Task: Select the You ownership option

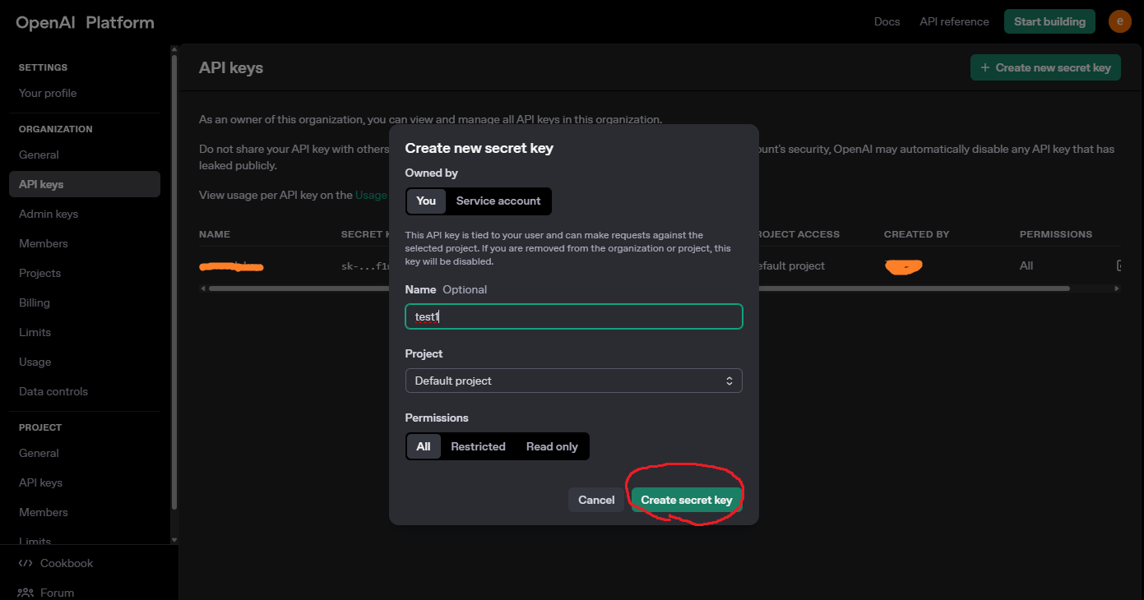Action: (x=426, y=201)
